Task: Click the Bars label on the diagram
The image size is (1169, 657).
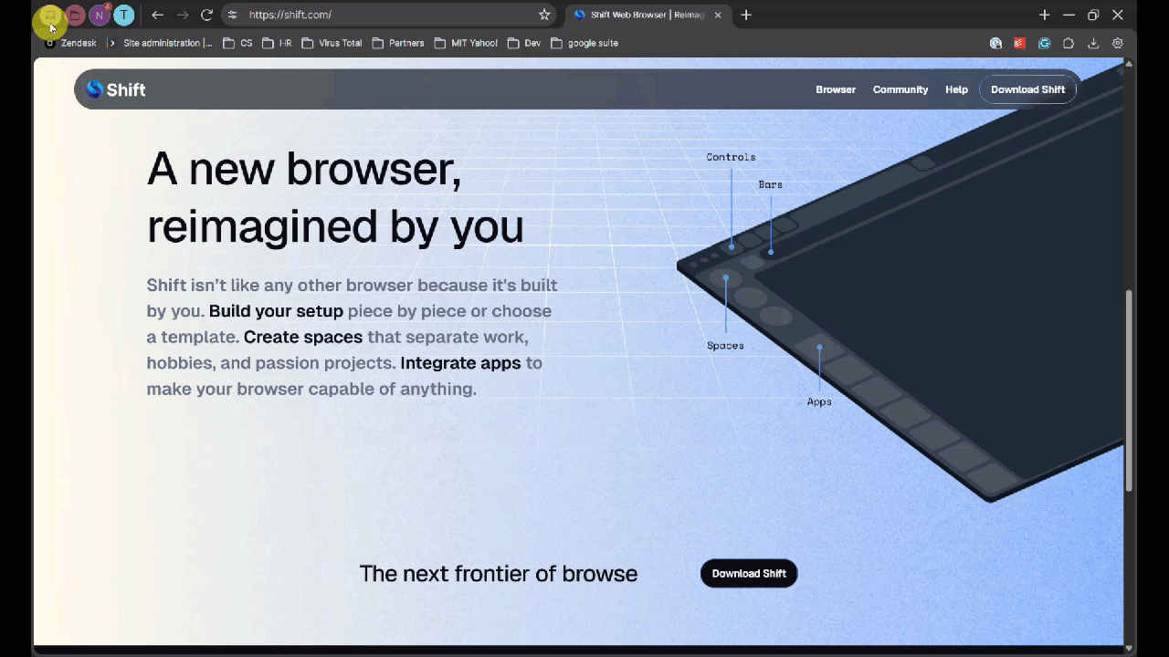Action: click(x=770, y=184)
